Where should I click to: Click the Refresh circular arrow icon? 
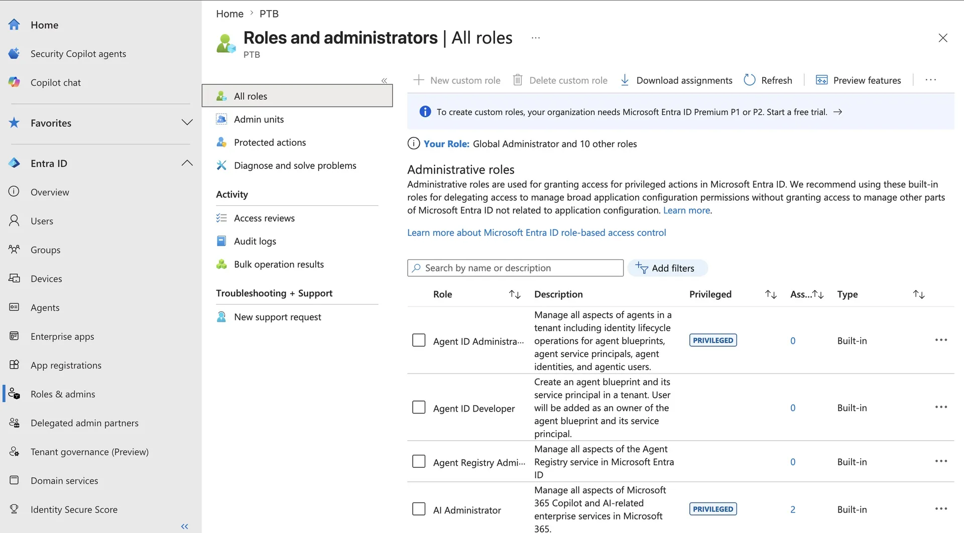[750, 80]
